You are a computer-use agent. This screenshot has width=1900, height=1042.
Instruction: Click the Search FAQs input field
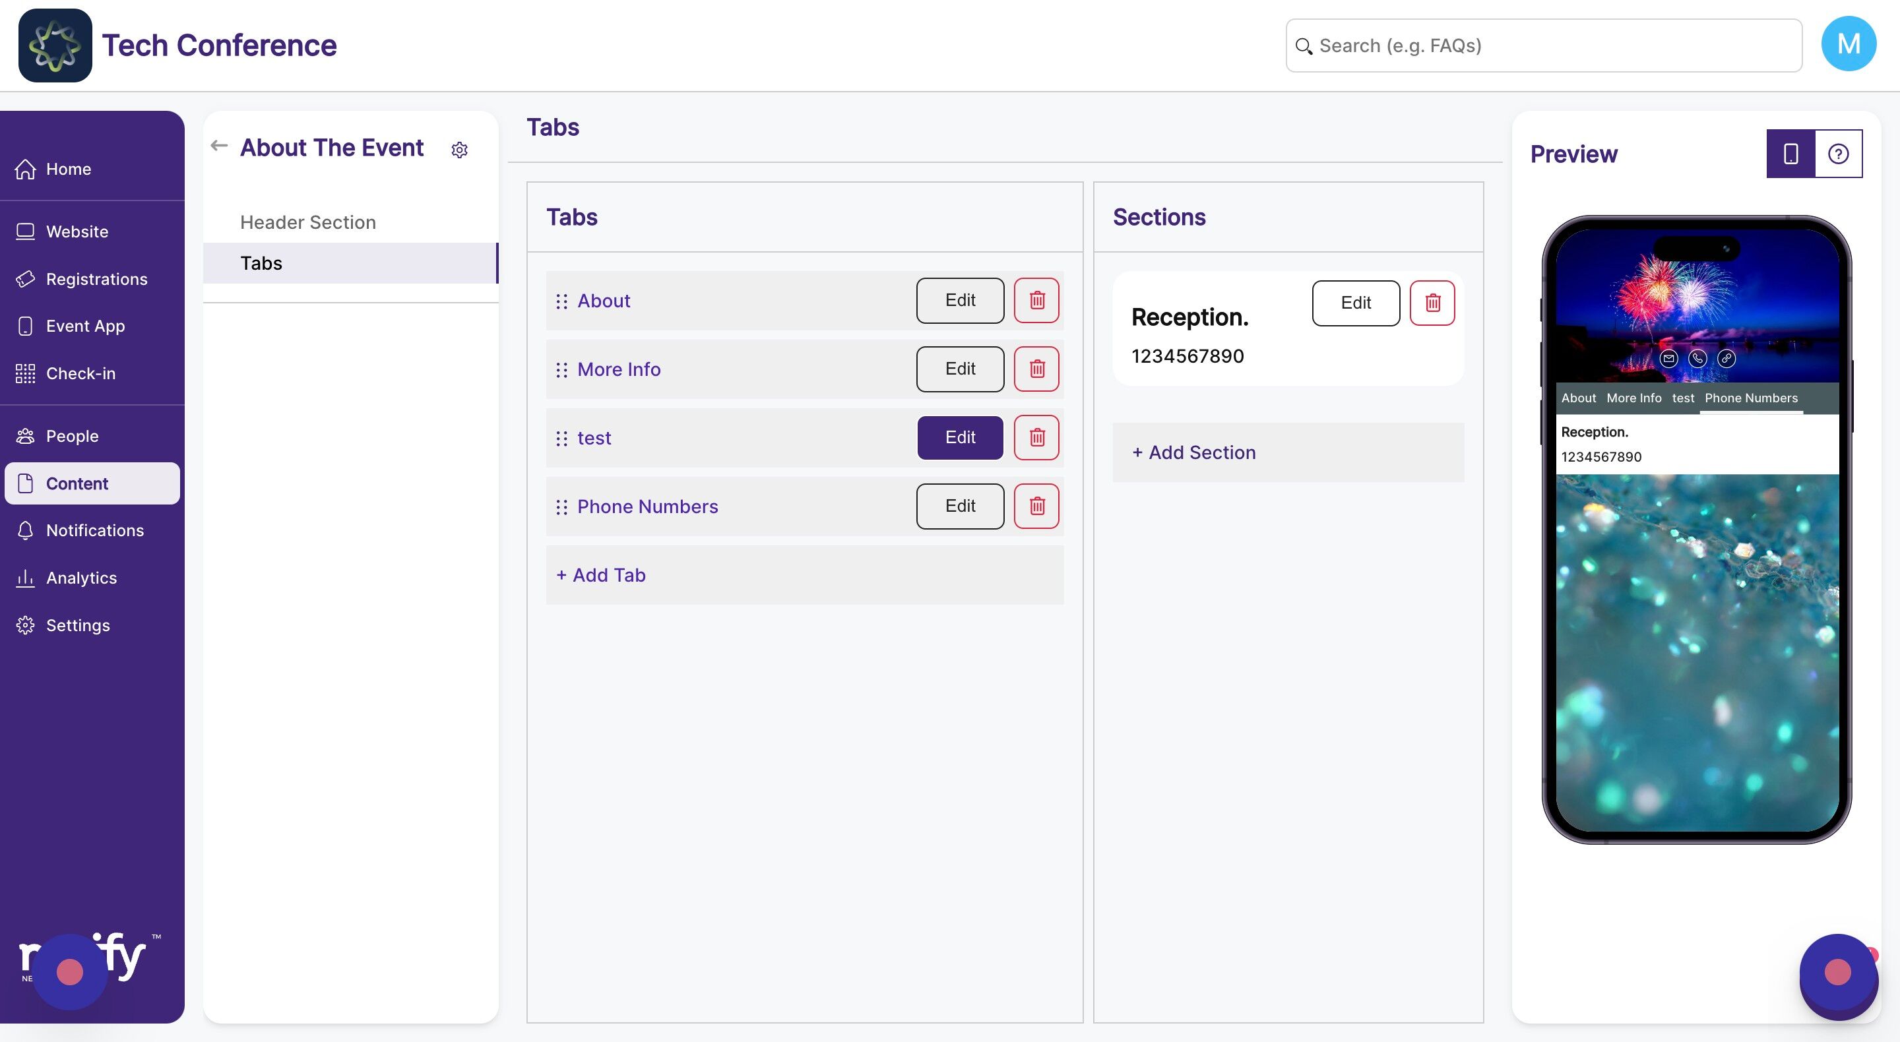point(1543,46)
